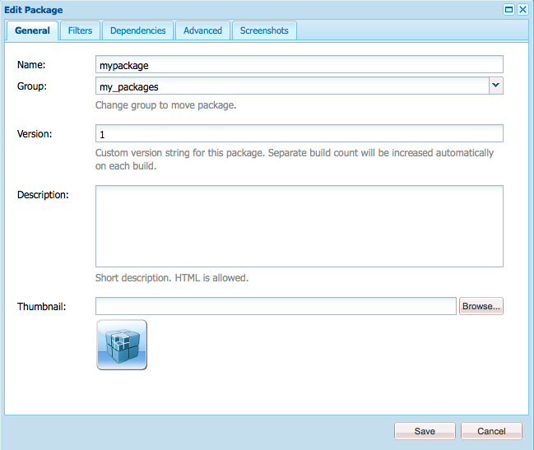Click the 'Edit Package' dialog title

tap(34, 10)
